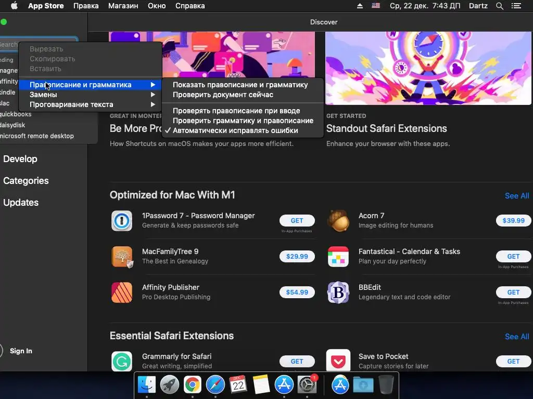Viewport: 533px width, 399px height.
Task: Open Calendar from the Dock
Action: tap(238, 385)
